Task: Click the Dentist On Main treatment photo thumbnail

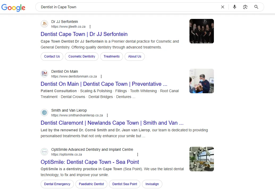Action: [x=201, y=81]
